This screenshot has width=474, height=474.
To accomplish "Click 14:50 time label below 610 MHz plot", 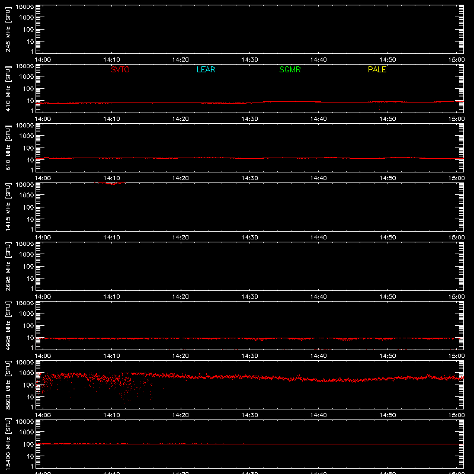I will pos(387,178).
